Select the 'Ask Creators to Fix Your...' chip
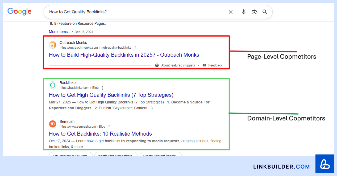The image size is (337, 176). tap(71, 154)
